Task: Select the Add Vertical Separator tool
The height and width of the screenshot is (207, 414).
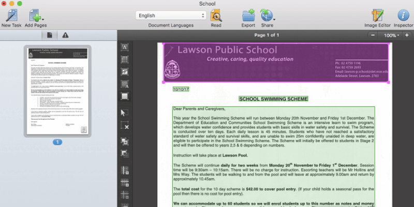Action: (125, 170)
